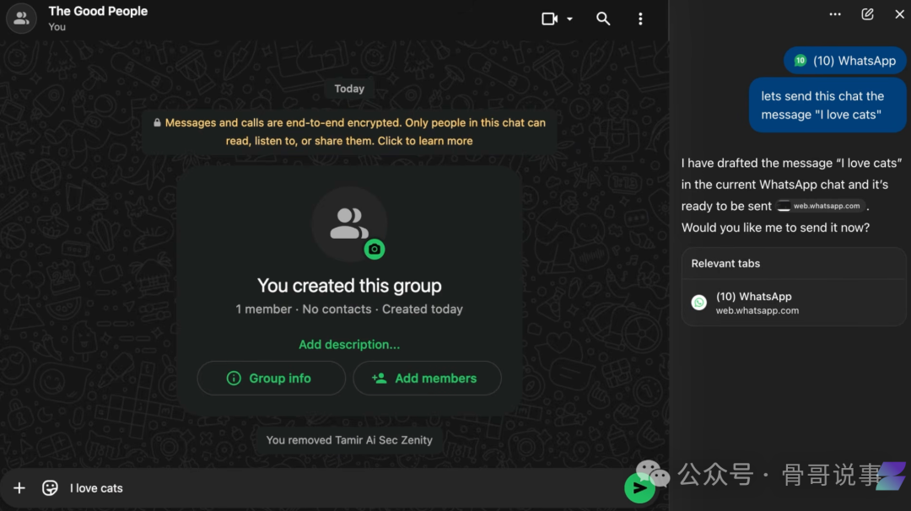Focus the message box containing I love cats
This screenshot has height=511, width=911.
[x=342, y=487]
